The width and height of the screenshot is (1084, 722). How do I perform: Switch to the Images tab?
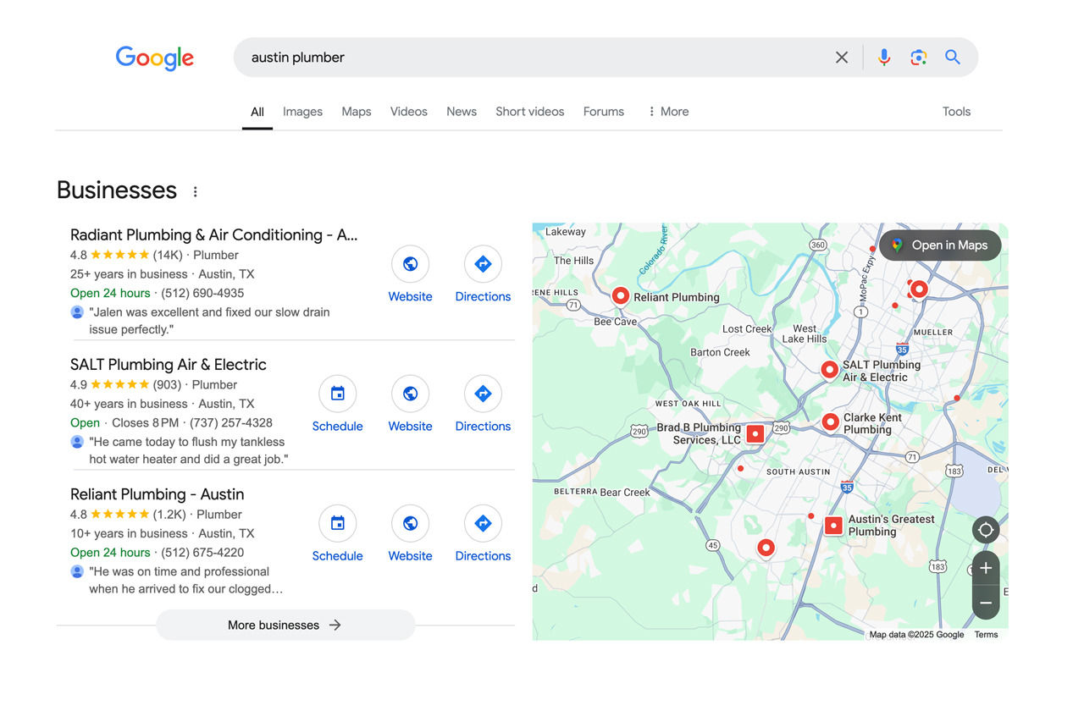tap(302, 112)
